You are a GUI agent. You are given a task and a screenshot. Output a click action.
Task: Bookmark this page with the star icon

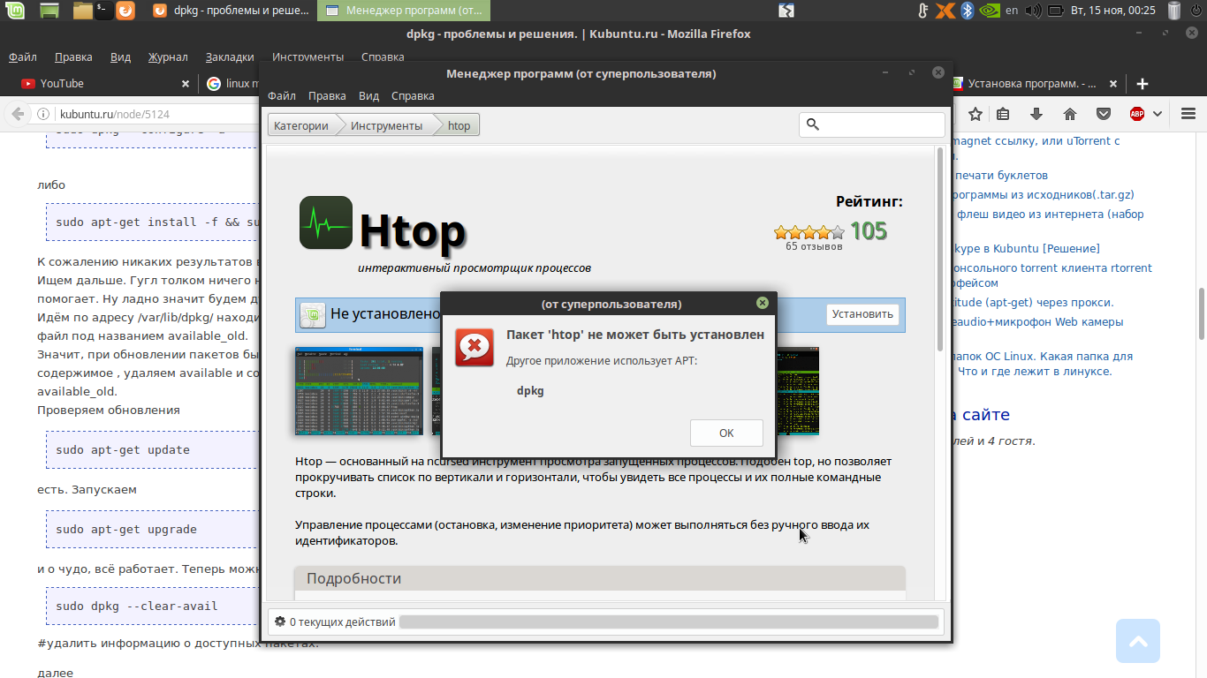point(975,114)
